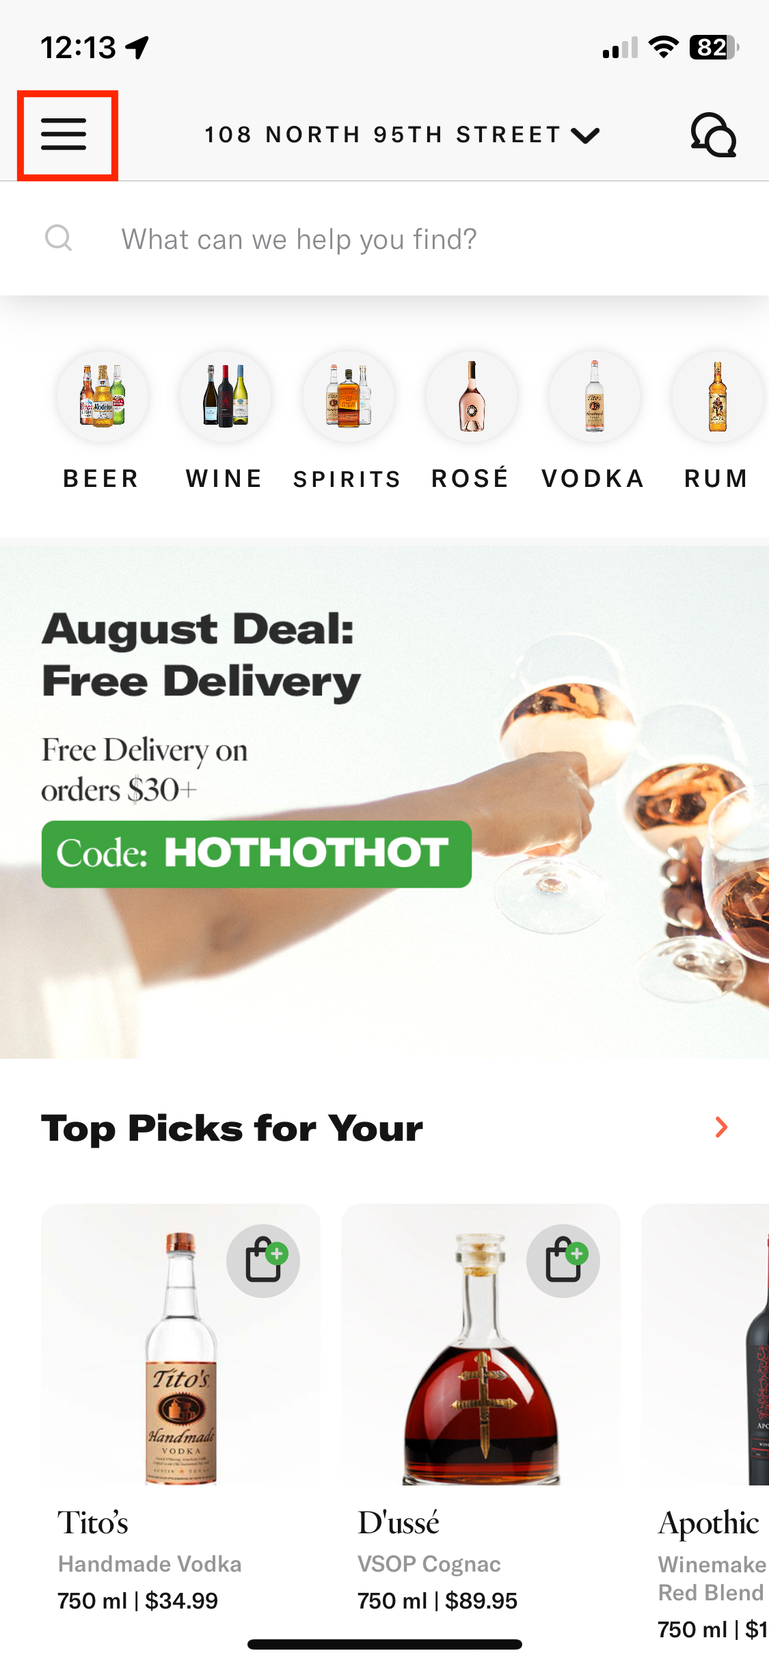This screenshot has width=769, height=1666.
Task: Tap the Top Picks for Your heading
Action: click(232, 1128)
